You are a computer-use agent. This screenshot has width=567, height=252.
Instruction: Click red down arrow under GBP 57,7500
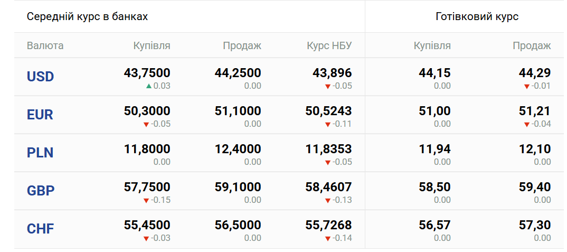point(146,200)
